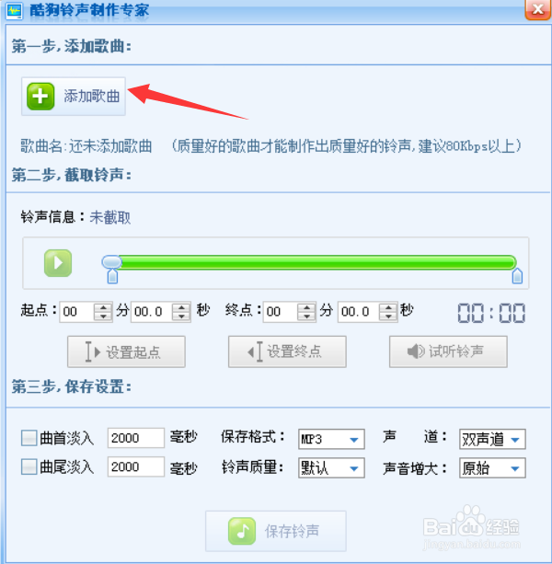Click the green progress slider handle

(x=112, y=262)
